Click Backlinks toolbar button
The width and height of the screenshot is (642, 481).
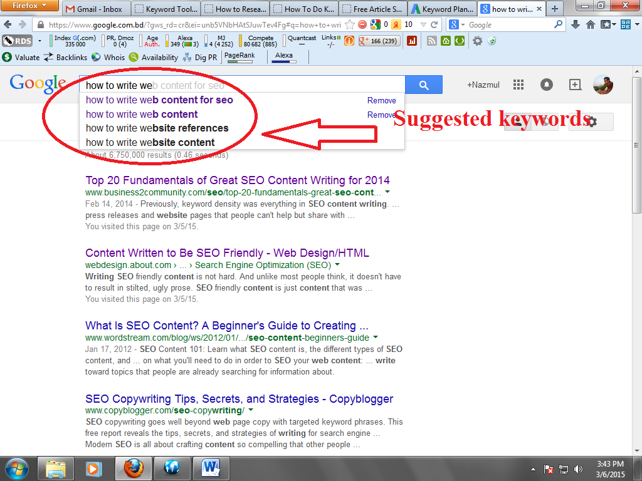coord(65,57)
